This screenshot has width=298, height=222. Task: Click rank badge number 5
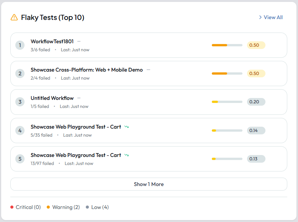(20, 159)
